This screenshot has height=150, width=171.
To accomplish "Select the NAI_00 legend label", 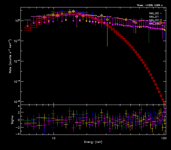I will point(154,13).
